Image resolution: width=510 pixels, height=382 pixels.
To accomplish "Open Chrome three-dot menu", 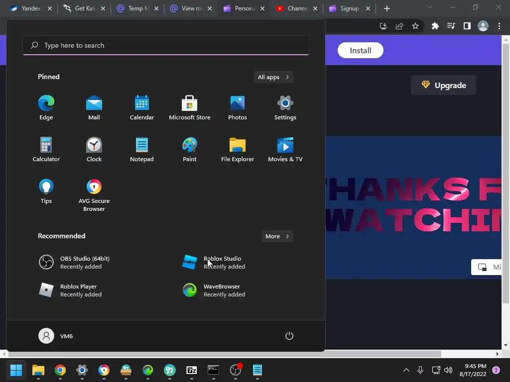I will coord(499,26).
